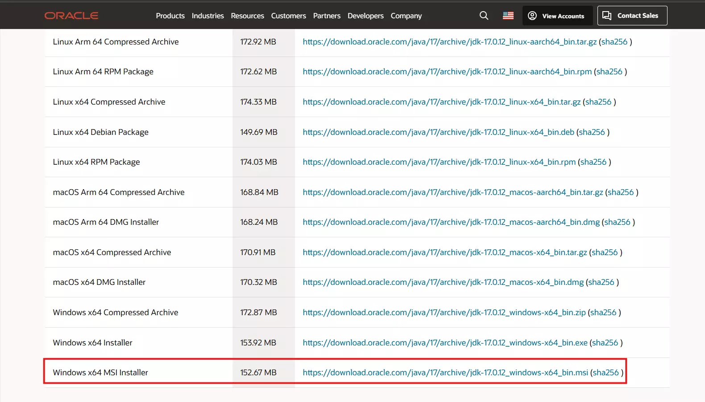Download the linux-aarch64_bin.tar.gz archive link

pyautogui.click(x=449, y=42)
